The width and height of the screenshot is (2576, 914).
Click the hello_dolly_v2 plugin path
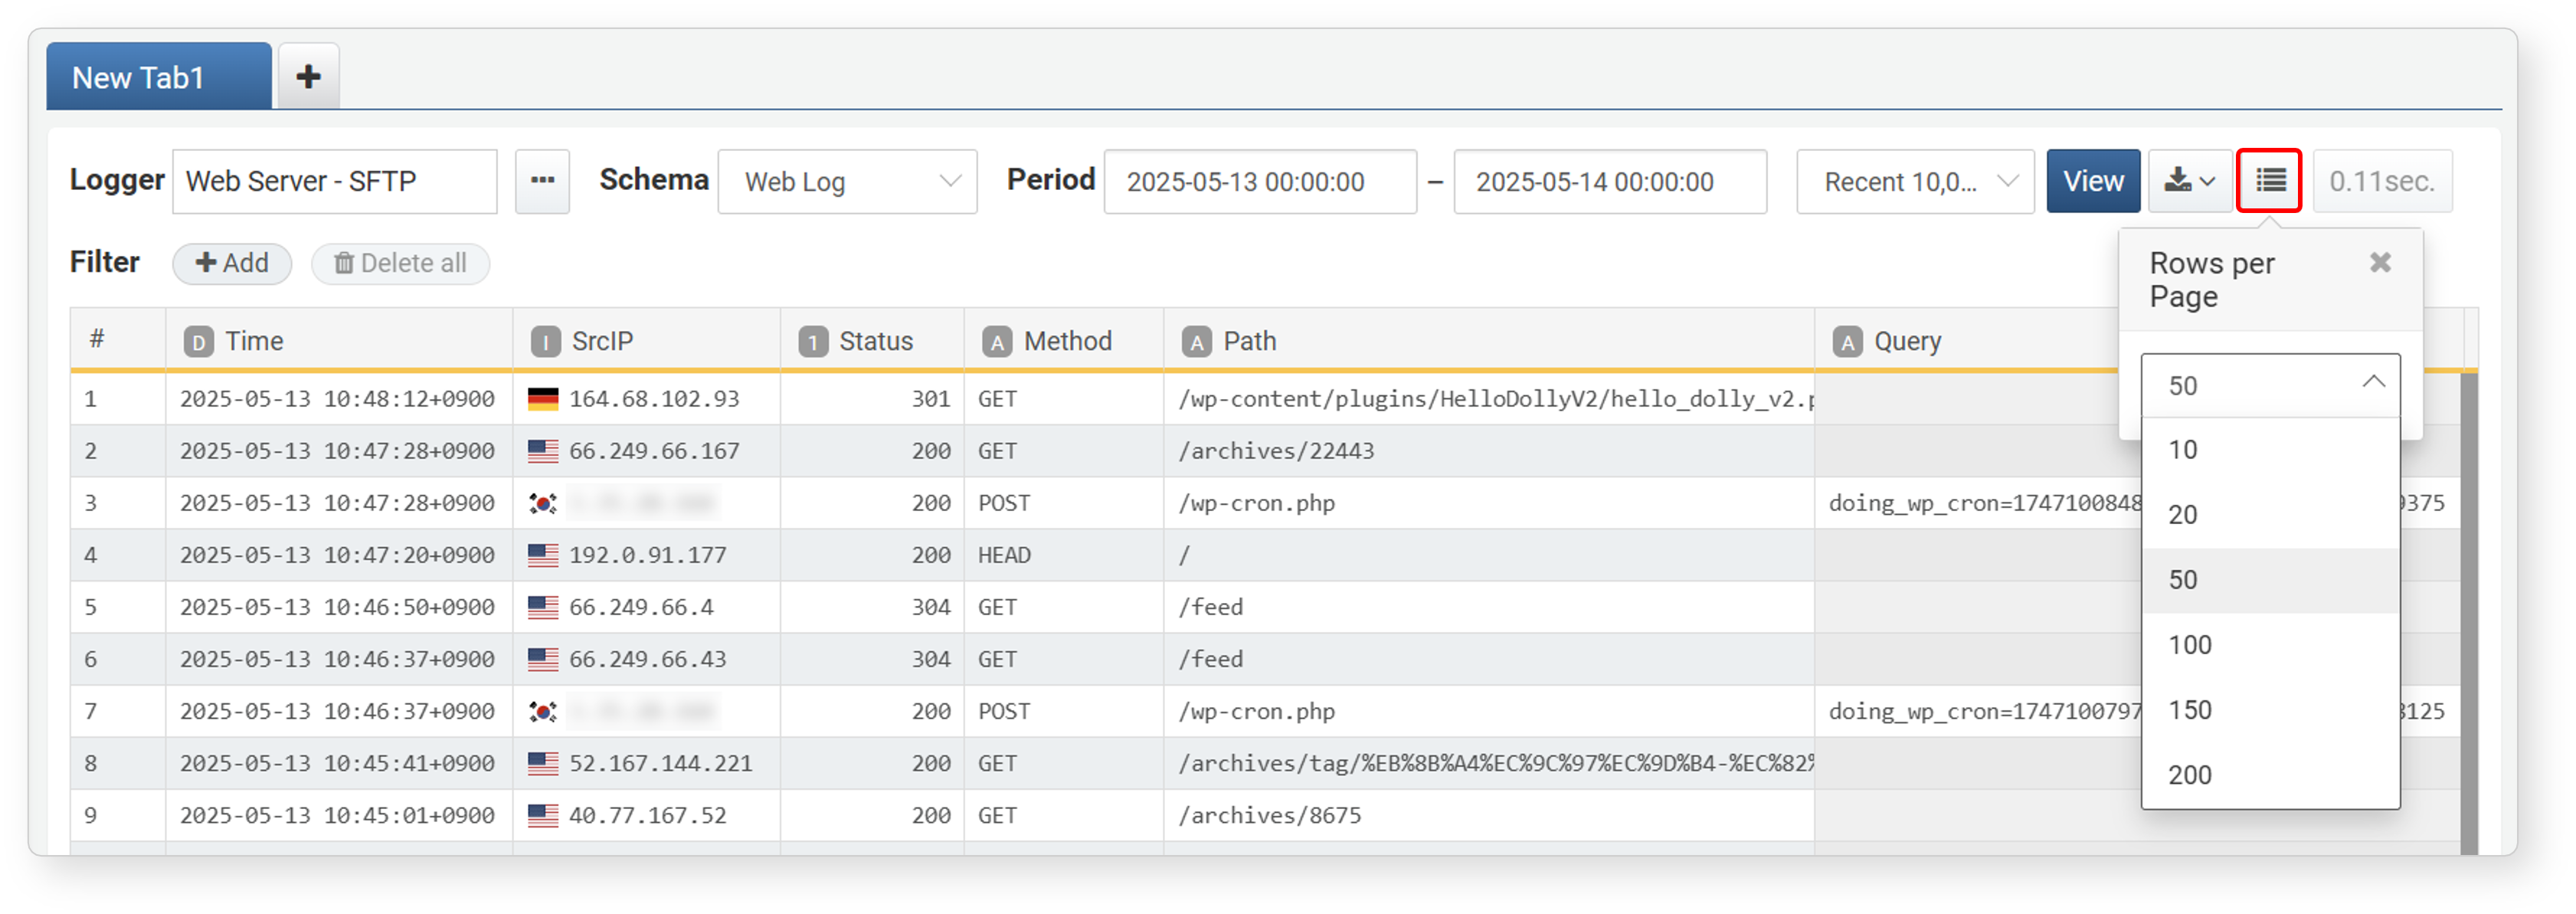pyautogui.click(x=1496, y=399)
